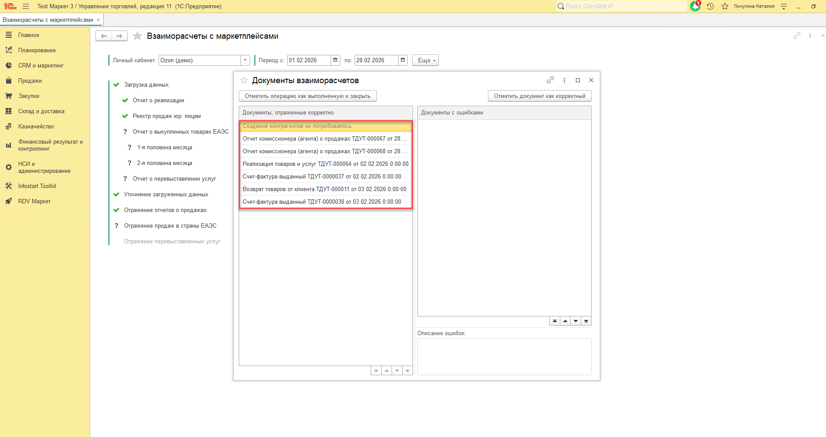Click Отметить операцию как выполненную и закрыть

[308, 96]
